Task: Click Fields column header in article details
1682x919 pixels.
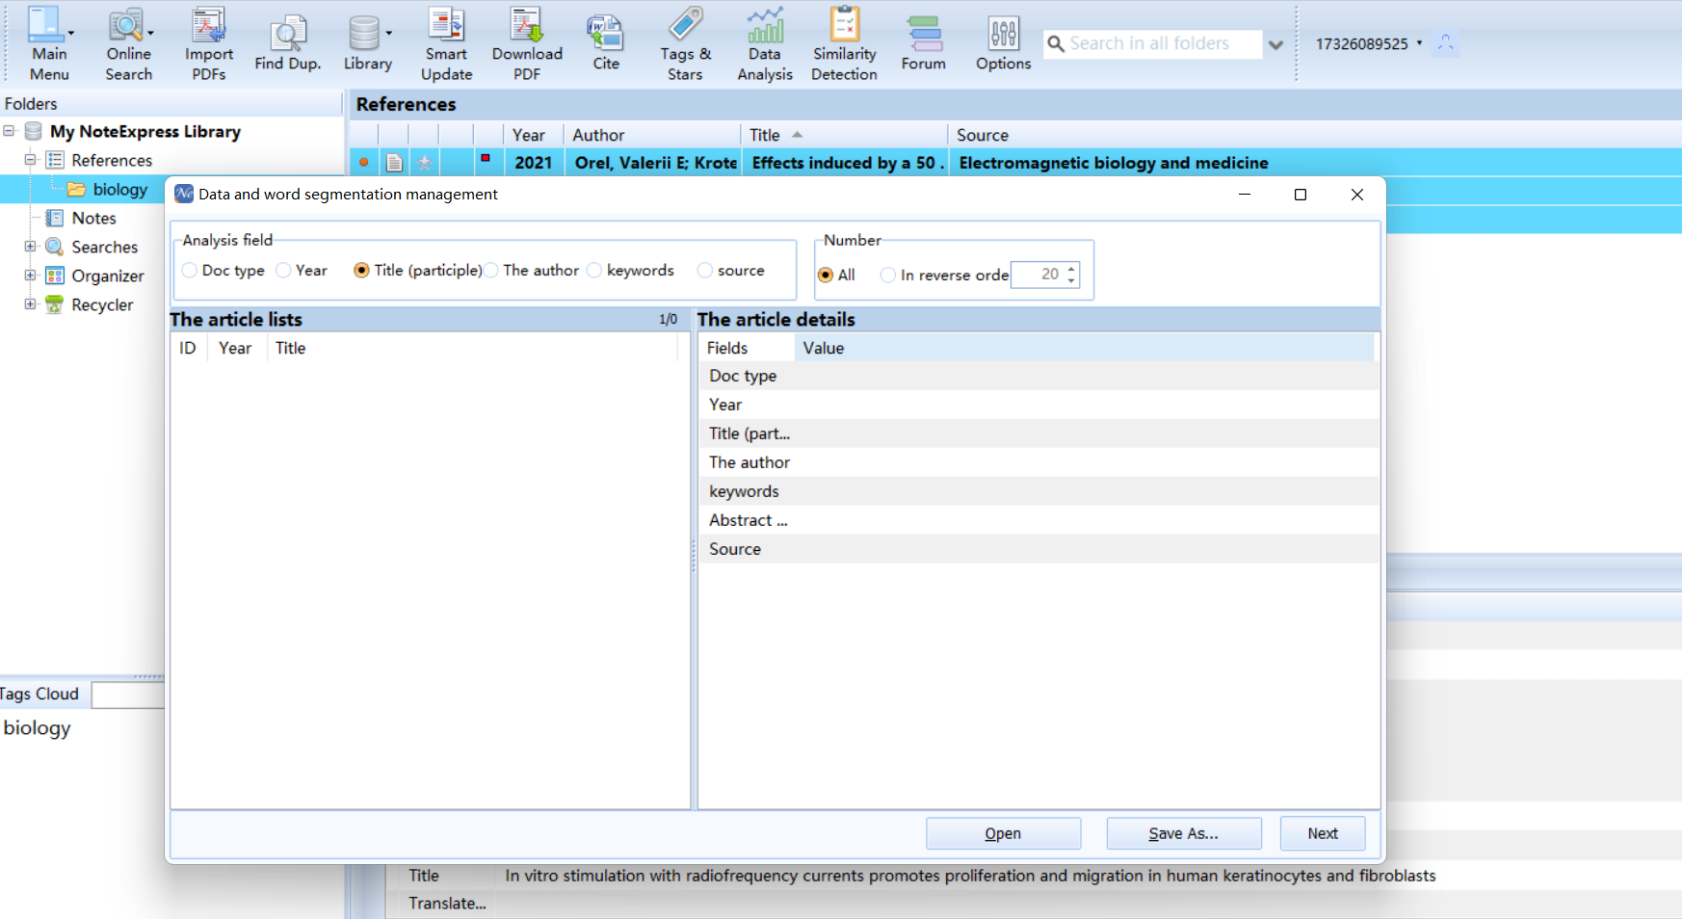Action: point(747,349)
